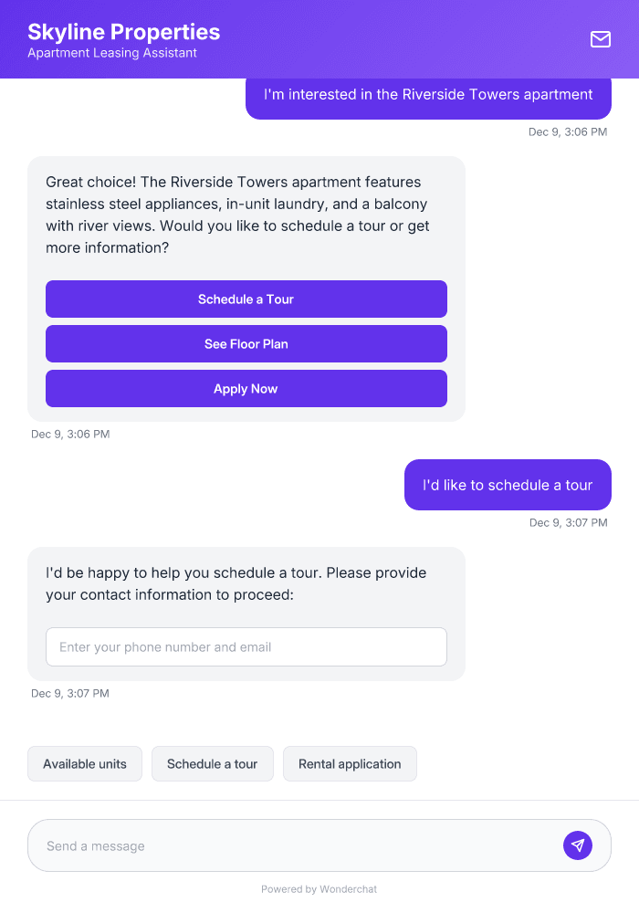
Task: Select the Schedule a tour quick reply
Action: point(213,763)
